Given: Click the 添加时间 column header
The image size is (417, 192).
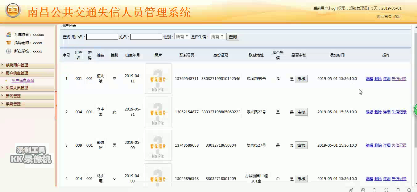Looking at the screenshot, I should coord(337,55).
